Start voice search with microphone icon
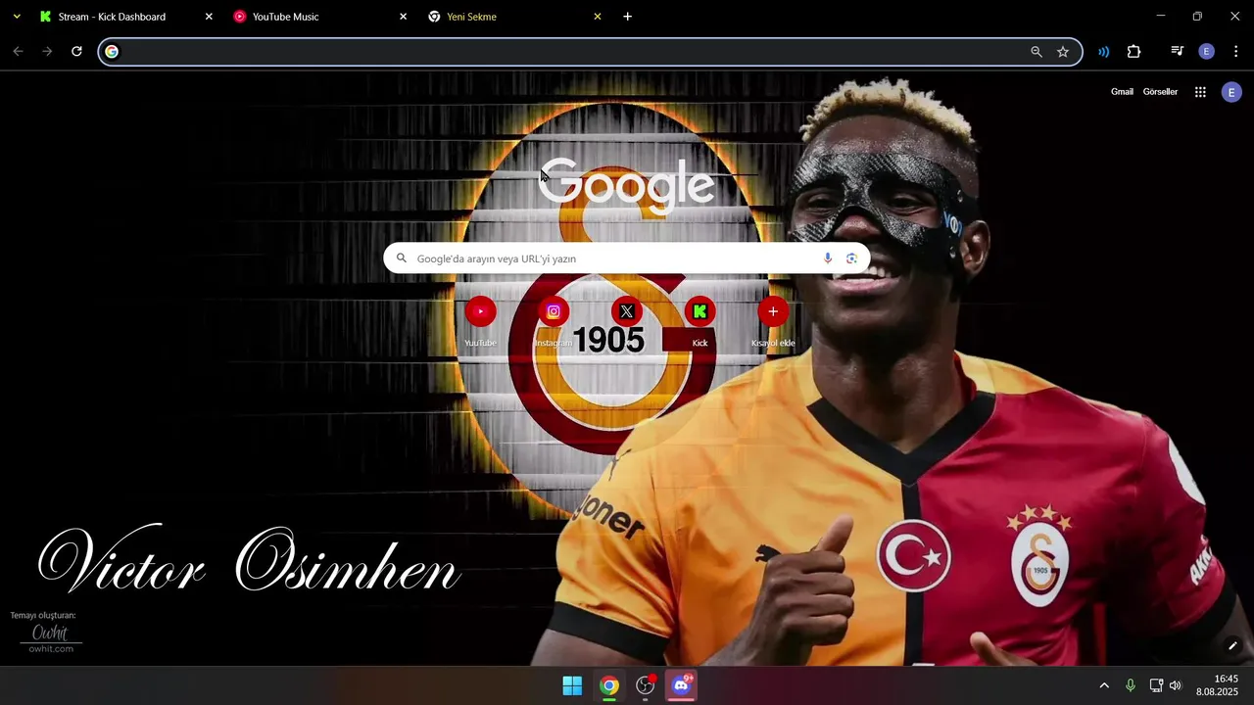 tap(828, 258)
